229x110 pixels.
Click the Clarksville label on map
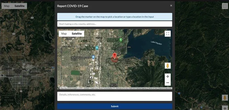(148, 58)
